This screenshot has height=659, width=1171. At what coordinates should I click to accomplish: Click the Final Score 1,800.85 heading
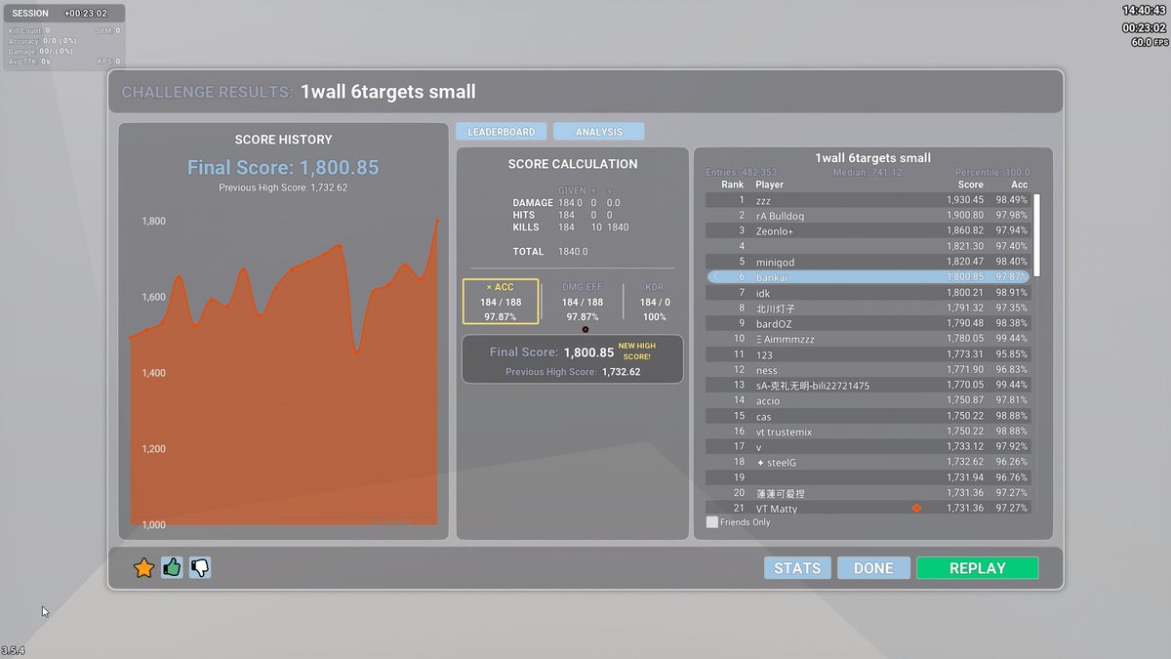click(283, 168)
